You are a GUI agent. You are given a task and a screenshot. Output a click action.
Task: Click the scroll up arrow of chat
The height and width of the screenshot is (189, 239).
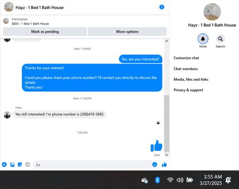[167, 41]
